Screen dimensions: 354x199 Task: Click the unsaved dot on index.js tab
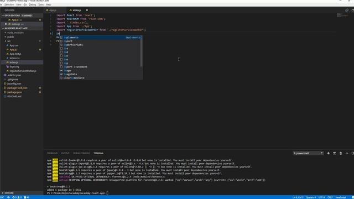(x=87, y=10)
